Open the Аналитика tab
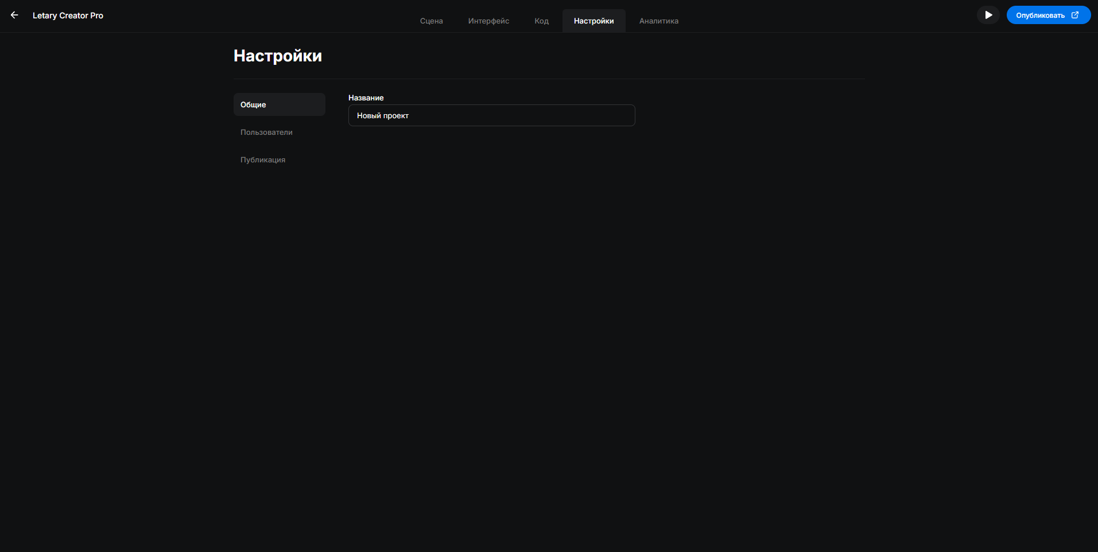This screenshot has height=552, width=1098. 658,21
